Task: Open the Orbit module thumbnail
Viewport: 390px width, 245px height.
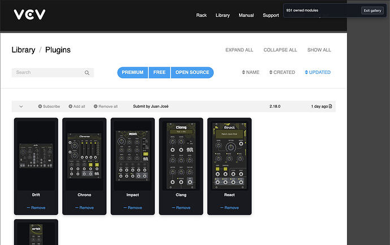Action: pos(36,234)
